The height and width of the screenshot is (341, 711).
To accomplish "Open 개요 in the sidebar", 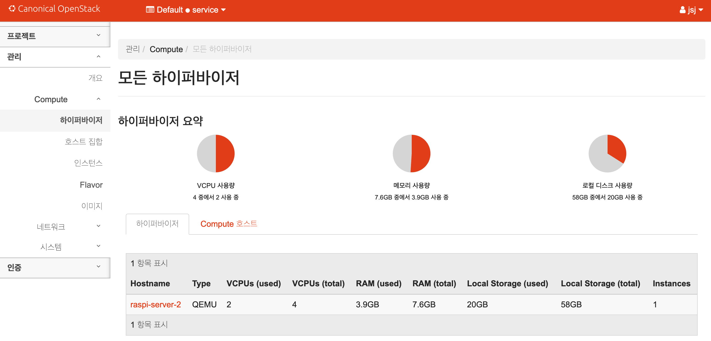I will [x=95, y=78].
